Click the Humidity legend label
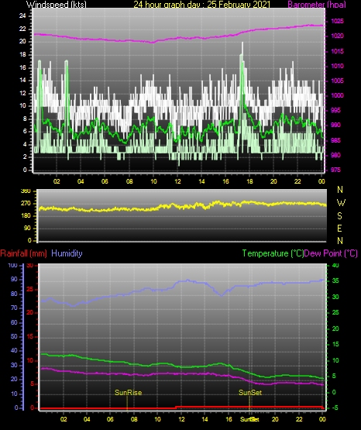 click(67, 253)
